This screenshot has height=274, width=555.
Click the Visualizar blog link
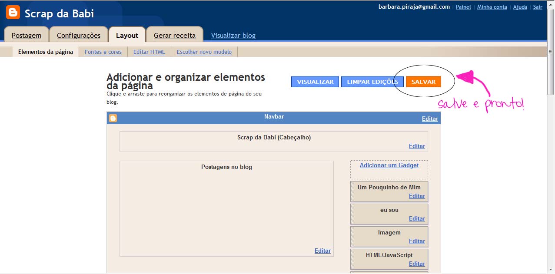coord(233,36)
